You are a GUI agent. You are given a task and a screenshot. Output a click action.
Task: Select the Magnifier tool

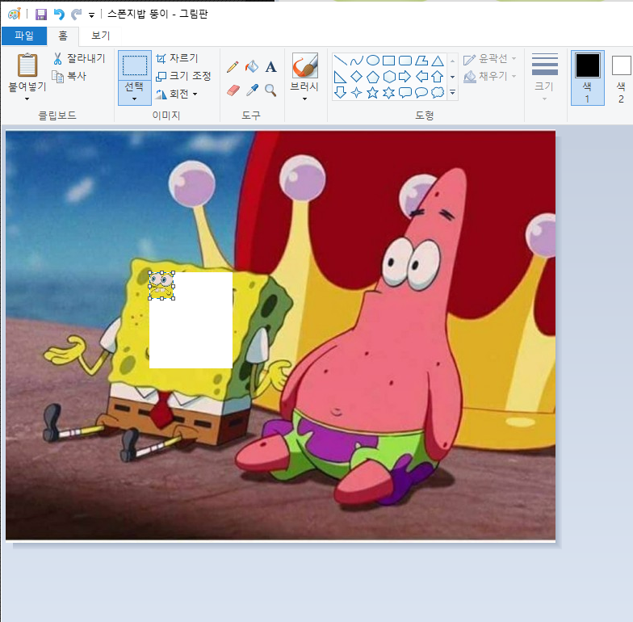(x=270, y=90)
